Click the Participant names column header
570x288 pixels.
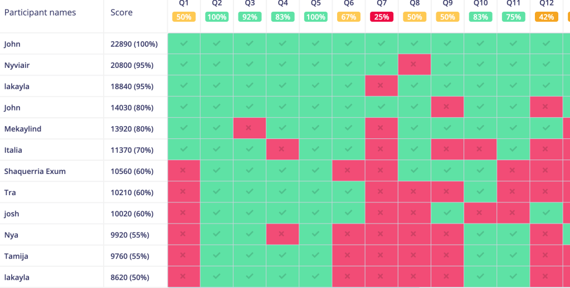(40, 12)
